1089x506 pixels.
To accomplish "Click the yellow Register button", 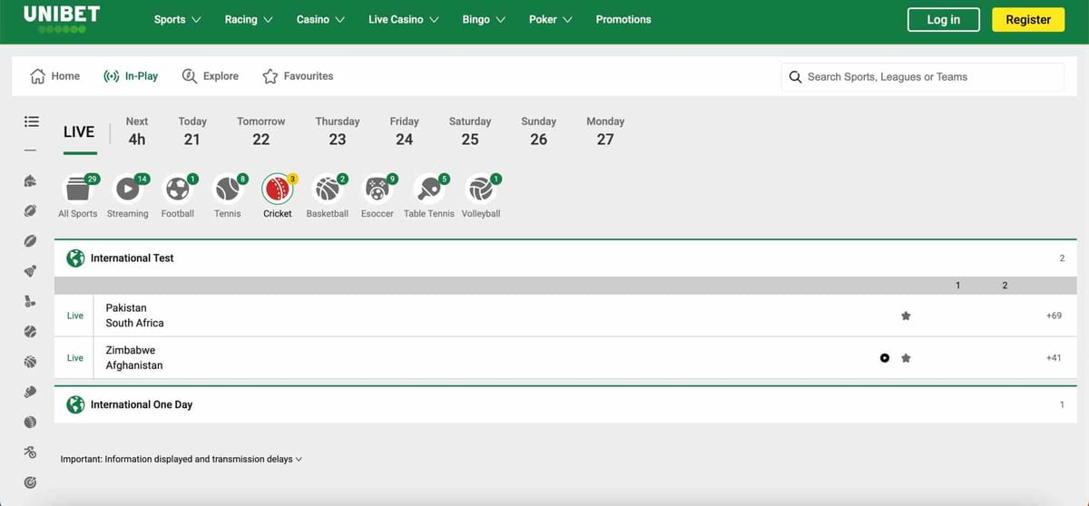I will pos(1028,20).
